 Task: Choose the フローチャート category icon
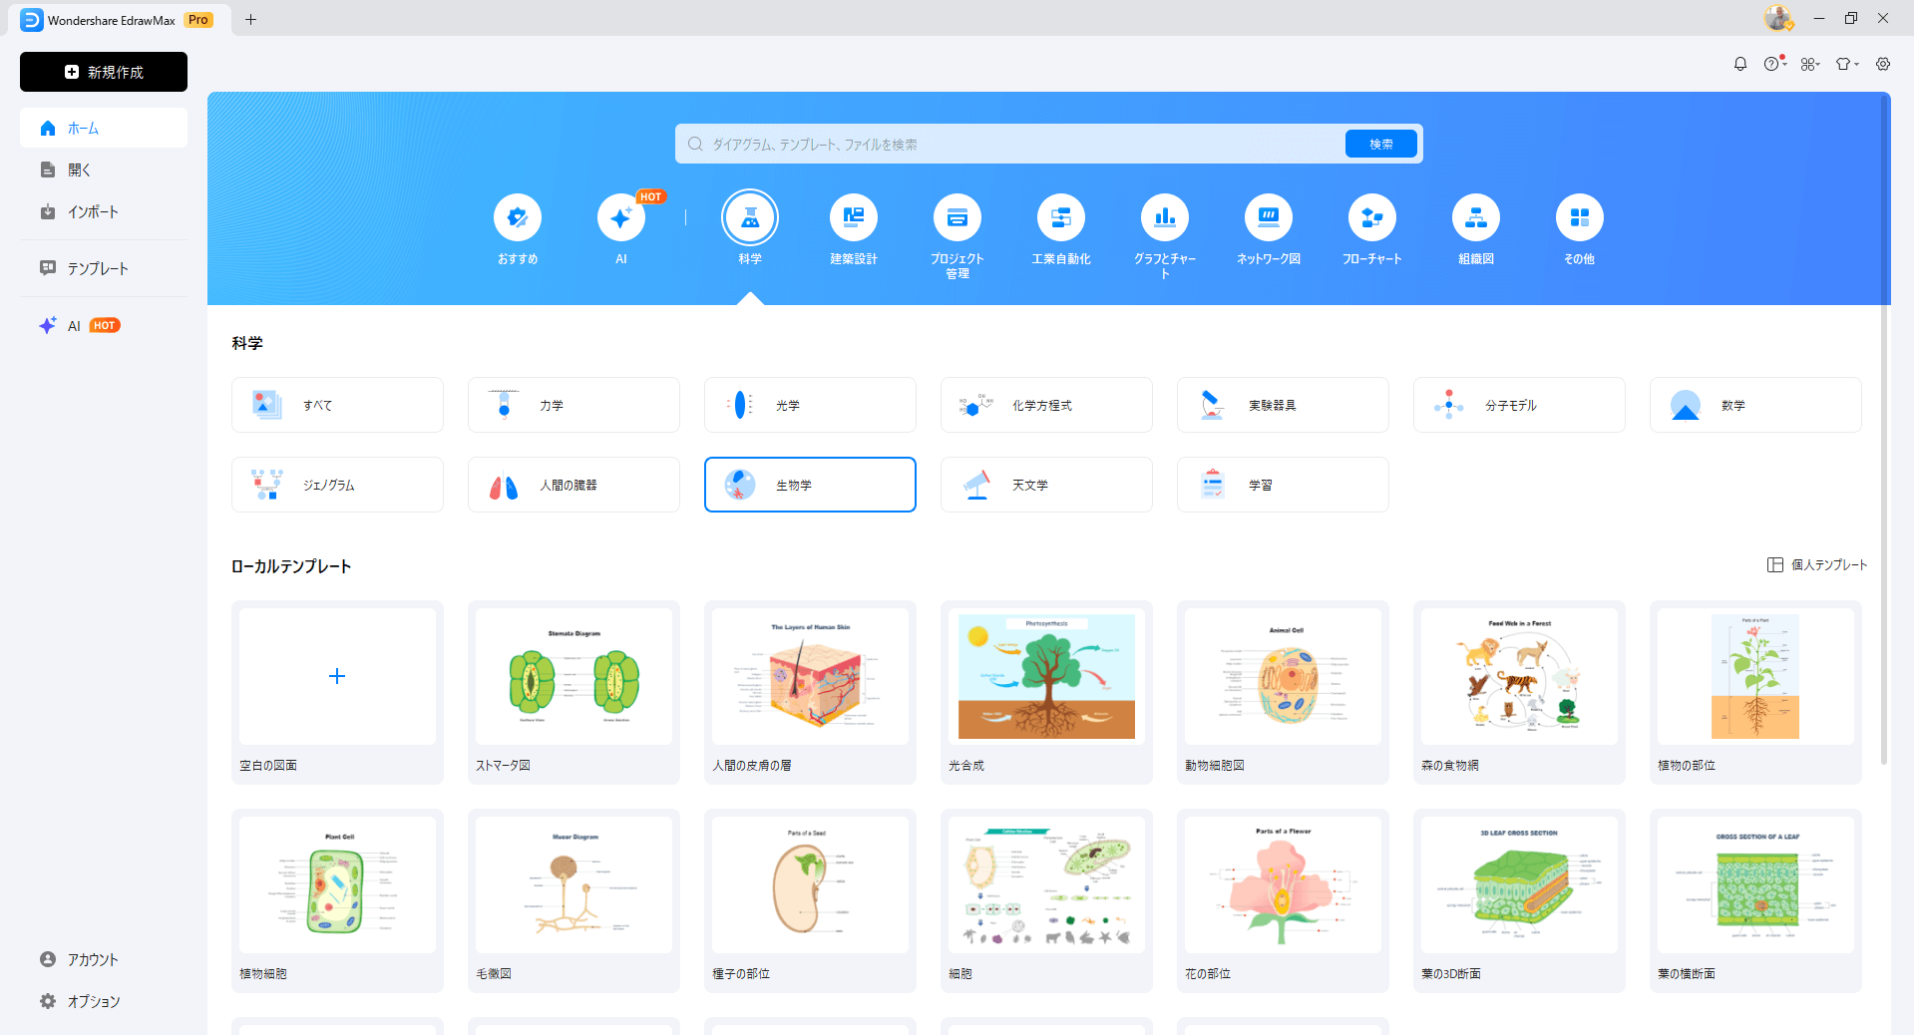tap(1371, 218)
